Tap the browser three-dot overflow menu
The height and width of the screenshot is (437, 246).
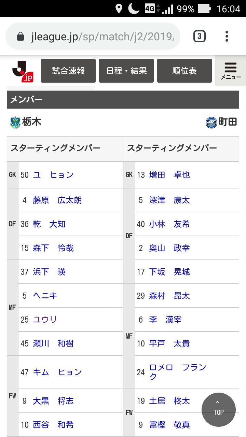click(x=227, y=36)
